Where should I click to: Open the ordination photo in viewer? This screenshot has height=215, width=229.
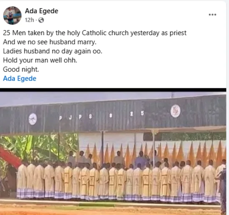tap(113, 153)
